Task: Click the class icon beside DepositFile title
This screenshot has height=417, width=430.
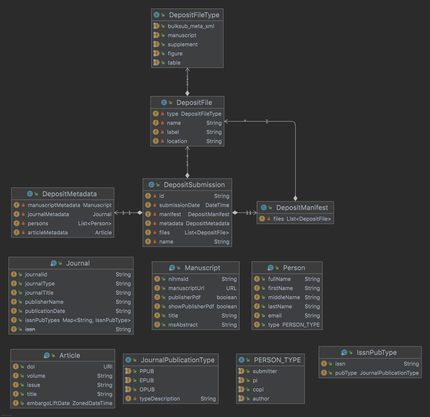Action: point(164,102)
